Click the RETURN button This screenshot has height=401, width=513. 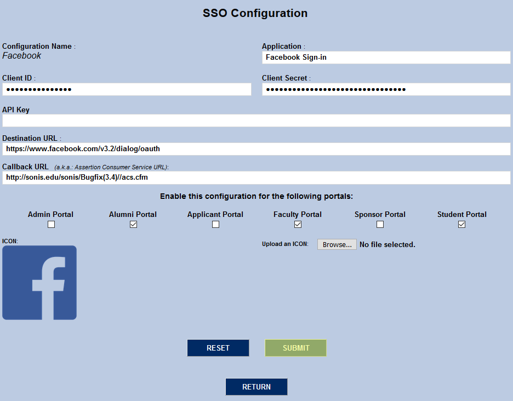click(x=256, y=387)
